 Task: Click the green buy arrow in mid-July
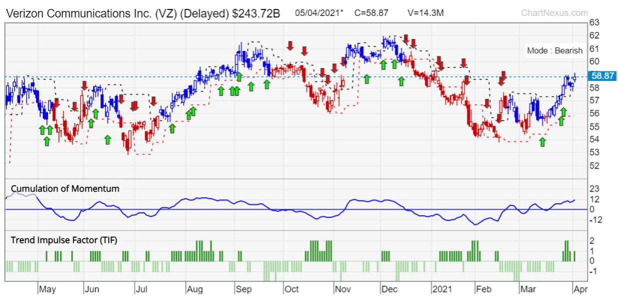coord(172,128)
